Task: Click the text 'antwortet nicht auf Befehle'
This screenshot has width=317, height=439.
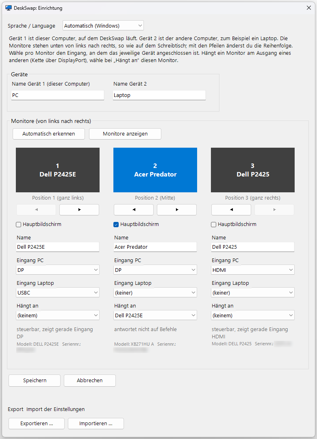Action: [145, 329]
